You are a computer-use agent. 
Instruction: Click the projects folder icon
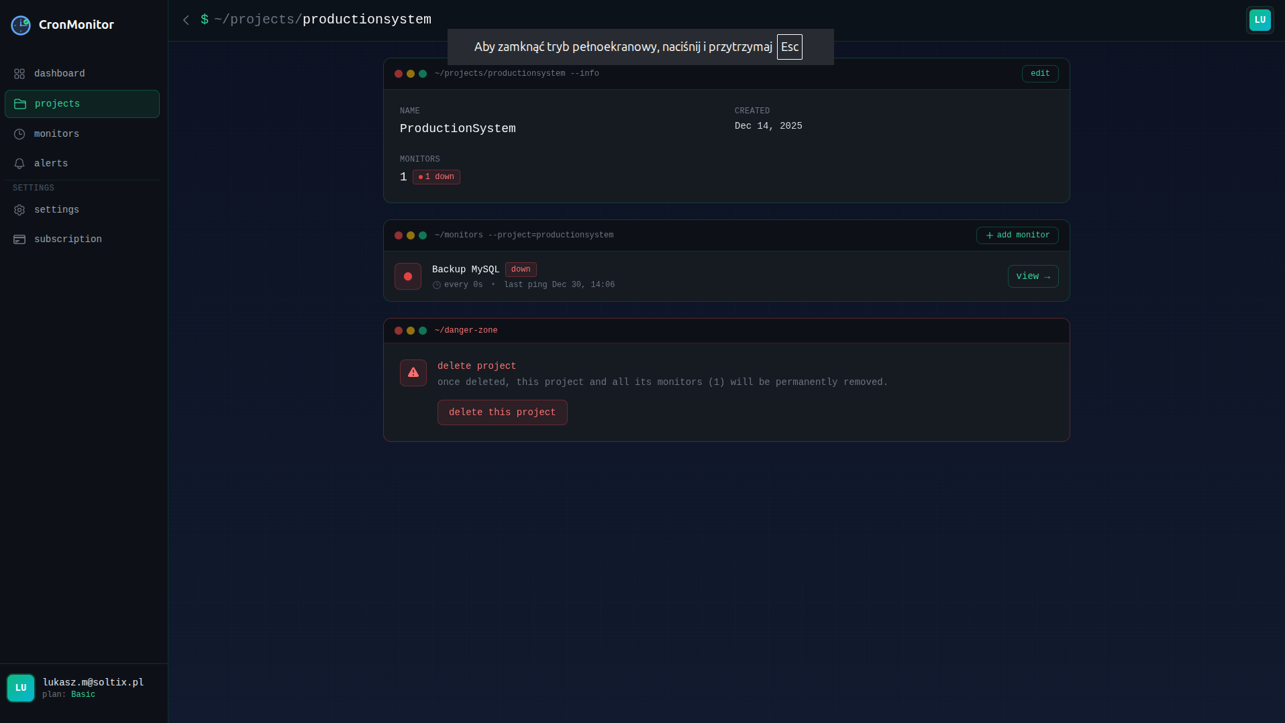coord(19,104)
